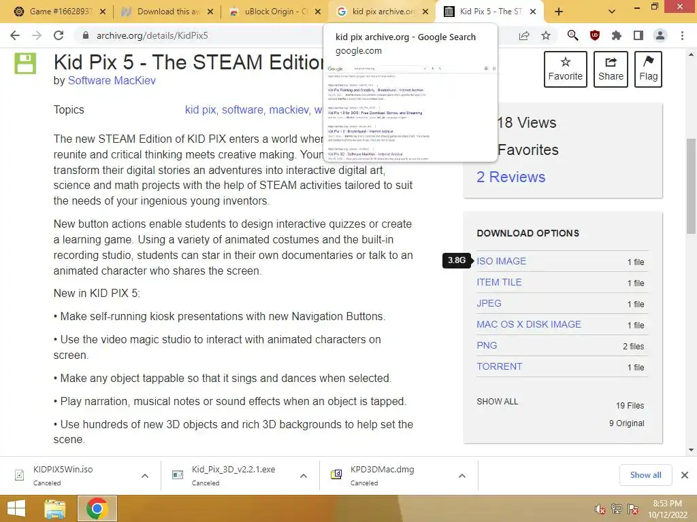The width and height of the screenshot is (697, 522).
Task: Click the mackiev topic link
Action: click(x=289, y=109)
